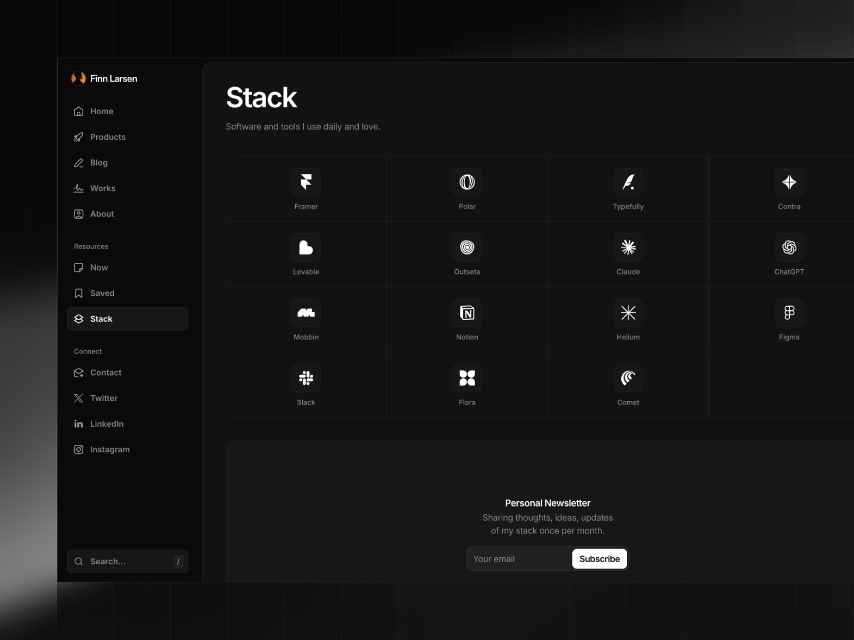Viewport: 854px width, 640px height.
Task: Click the Saved bookmark icon
Action: click(x=78, y=293)
